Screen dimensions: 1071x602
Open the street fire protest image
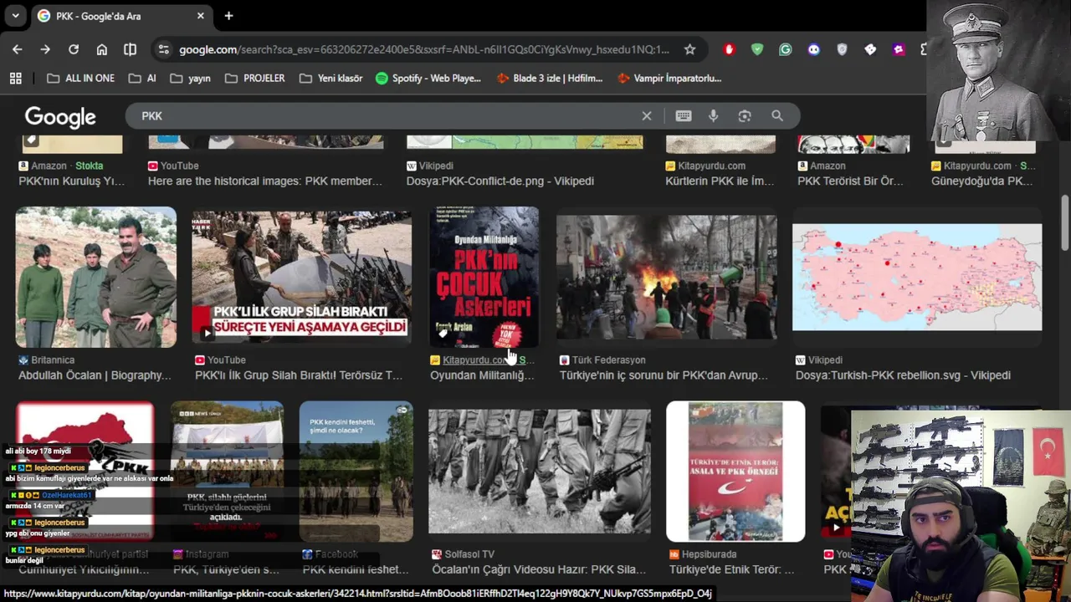pos(667,277)
